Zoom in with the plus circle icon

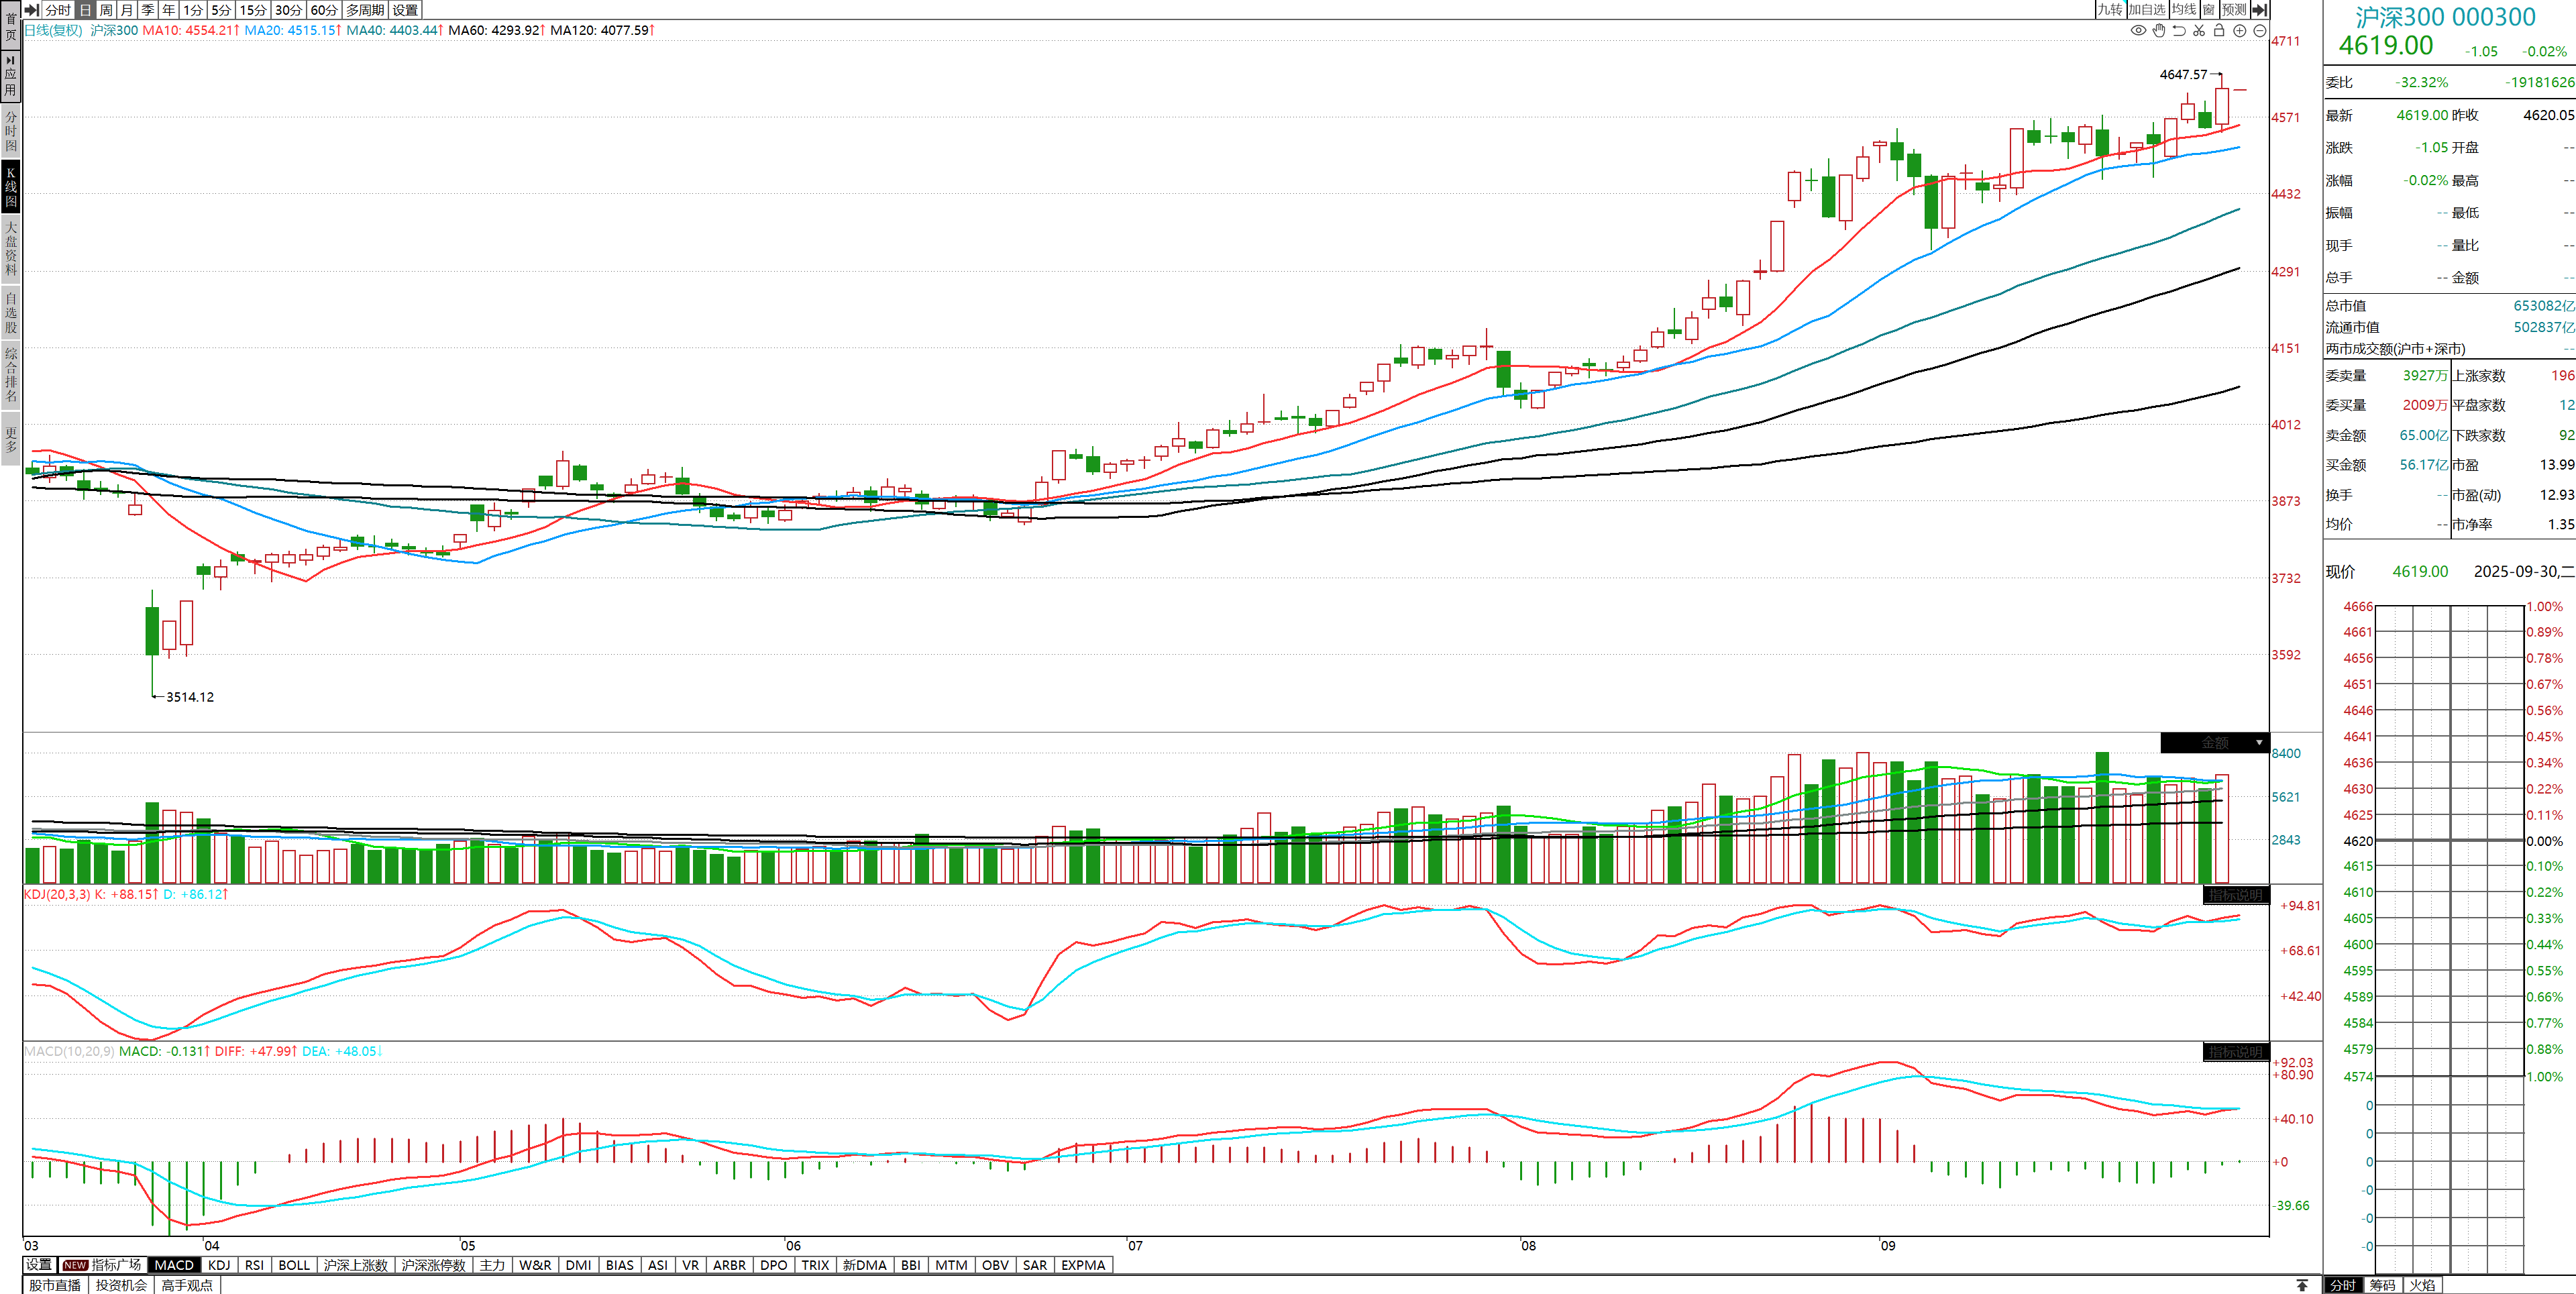coord(2240,30)
